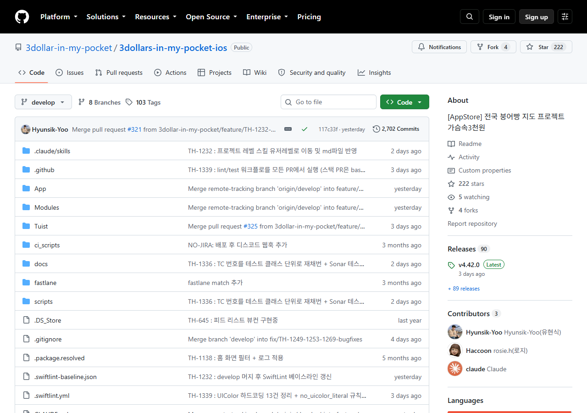Image resolution: width=587 pixels, height=413 pixels.
Task: Expand the develop branch selector
Action: 43,102
